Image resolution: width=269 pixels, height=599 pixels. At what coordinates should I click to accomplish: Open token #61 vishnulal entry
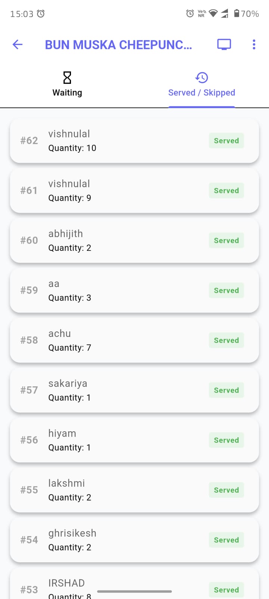pos(112,191)
